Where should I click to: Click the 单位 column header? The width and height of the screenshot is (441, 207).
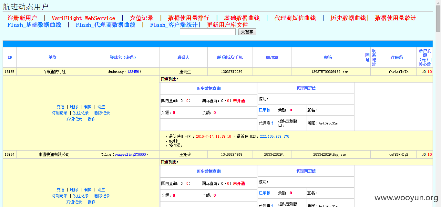pyautogui.click(x=52, y=57)
